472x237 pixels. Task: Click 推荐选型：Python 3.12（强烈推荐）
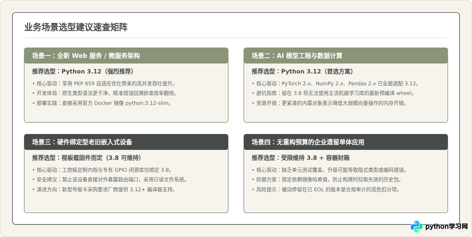coord(85,71)
